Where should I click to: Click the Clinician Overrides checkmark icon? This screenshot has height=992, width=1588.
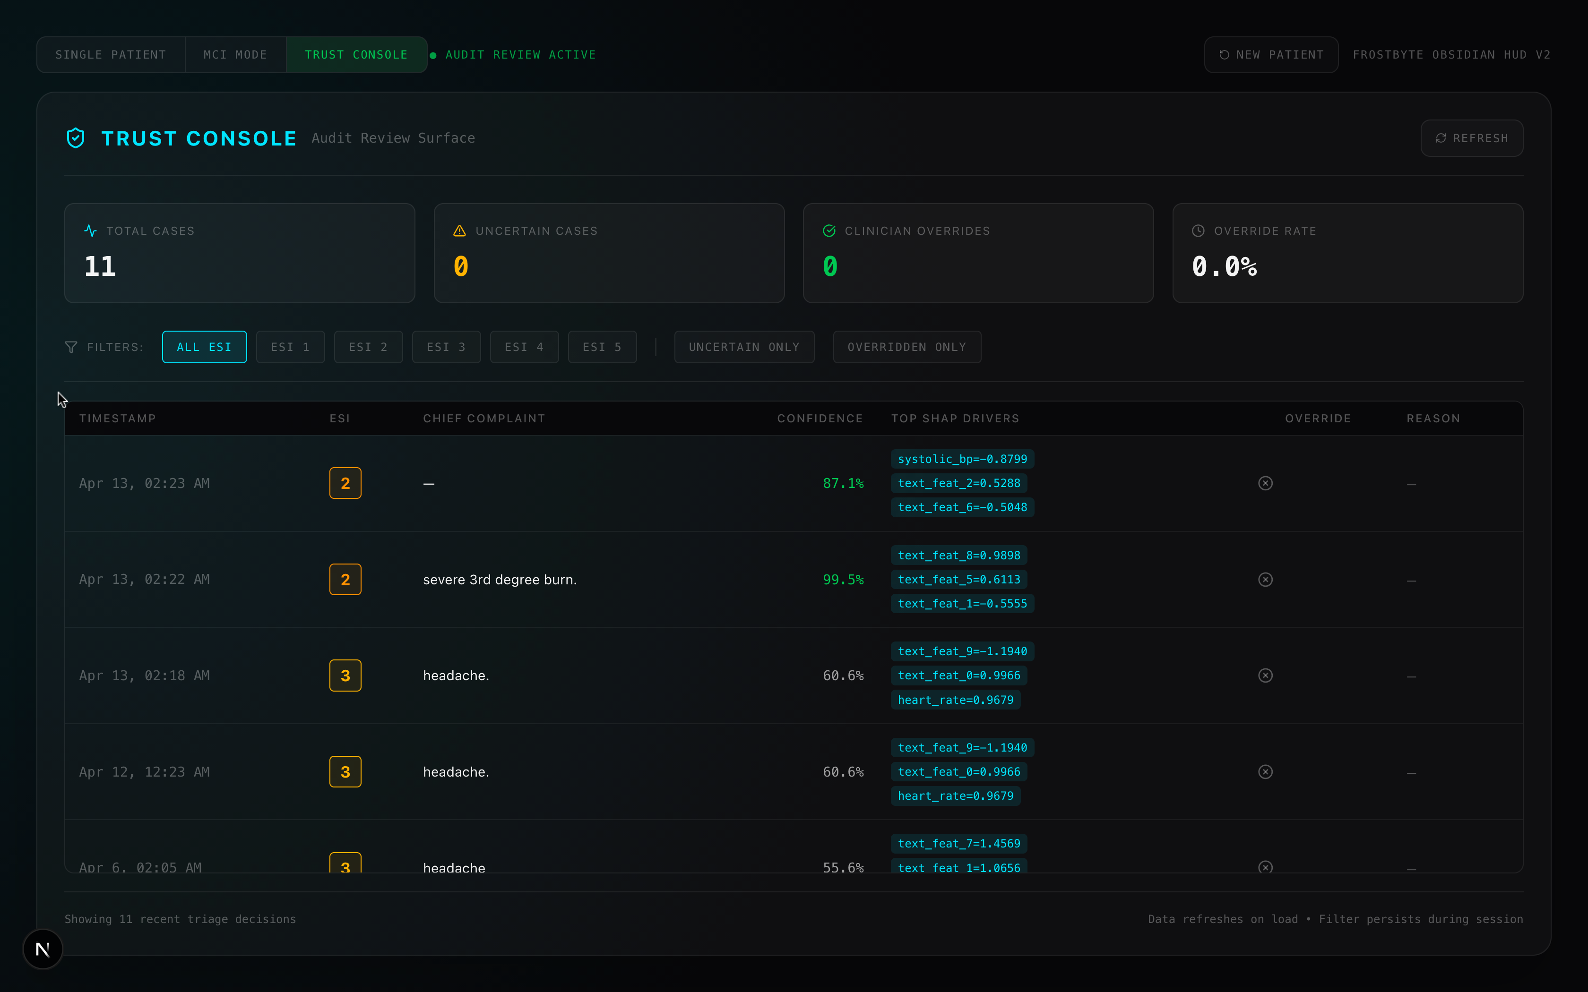(x=829, y=231)
